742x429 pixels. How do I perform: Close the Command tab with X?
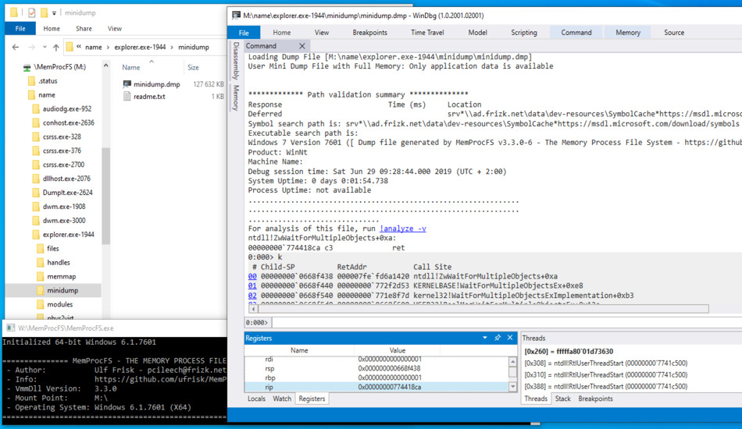(302, 46)
